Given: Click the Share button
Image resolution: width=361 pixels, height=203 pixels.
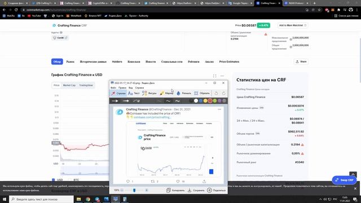Looking at the screenshot, I should click(x=301, y=61).
